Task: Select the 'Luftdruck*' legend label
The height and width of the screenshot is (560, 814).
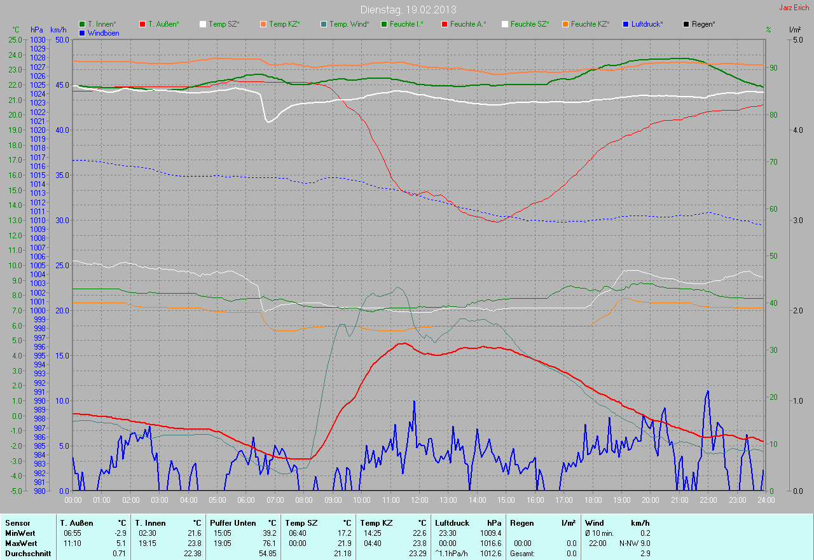Action: pos(647,24)
